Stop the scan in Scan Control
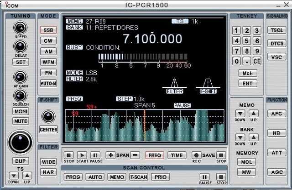 coord(221,177)
